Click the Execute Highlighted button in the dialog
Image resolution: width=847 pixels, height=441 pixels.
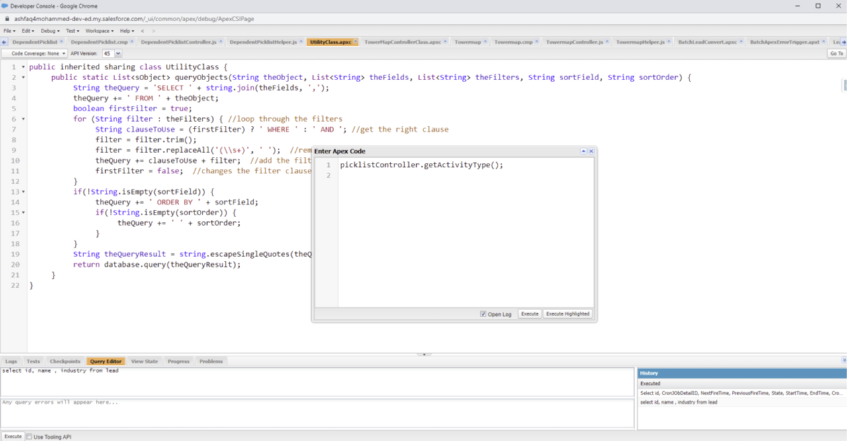tap(568, 314)
